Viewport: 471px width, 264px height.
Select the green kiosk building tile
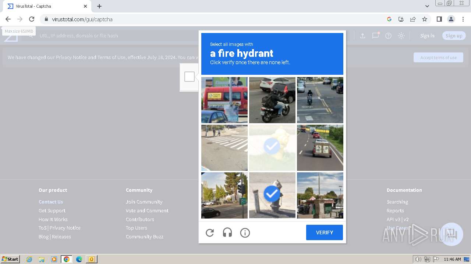[x=320, y=195]
